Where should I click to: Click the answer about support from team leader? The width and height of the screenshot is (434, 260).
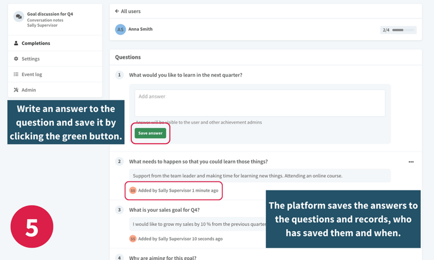point(260,175)
